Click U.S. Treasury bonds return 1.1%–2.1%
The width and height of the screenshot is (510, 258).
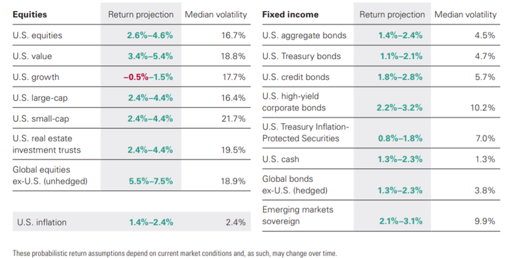pyautogui.click(x=401, y=56)
